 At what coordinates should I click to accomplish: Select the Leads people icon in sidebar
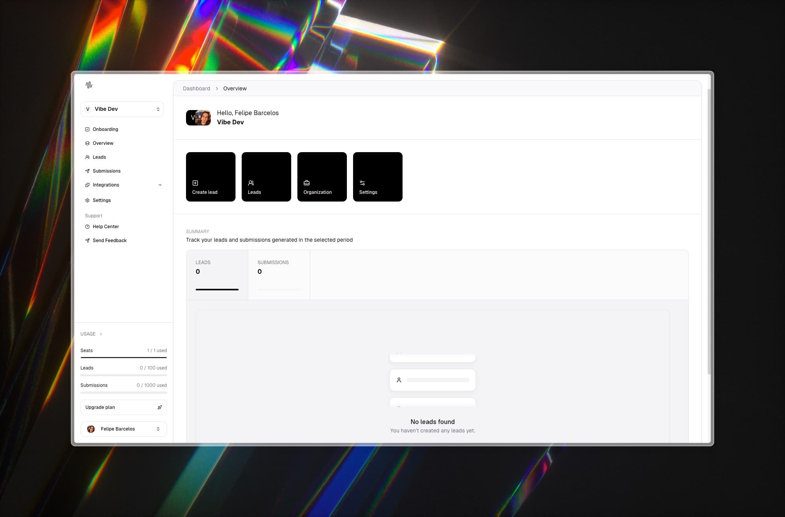click(x=87, y=157)
